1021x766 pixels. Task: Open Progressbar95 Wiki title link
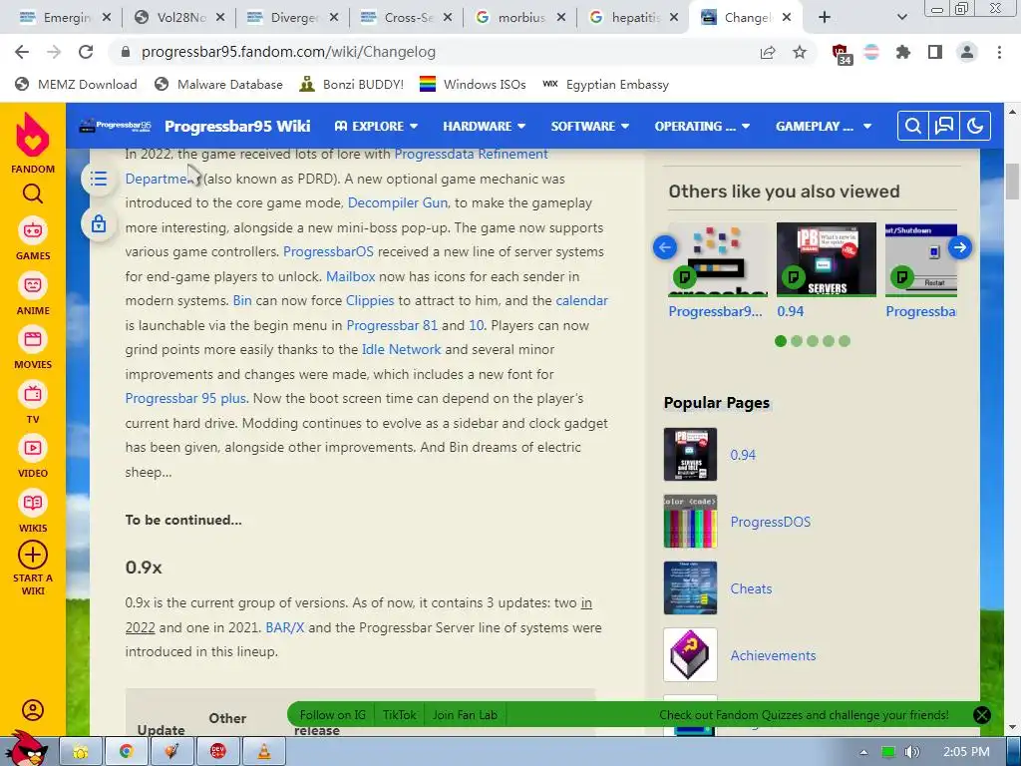237,126
